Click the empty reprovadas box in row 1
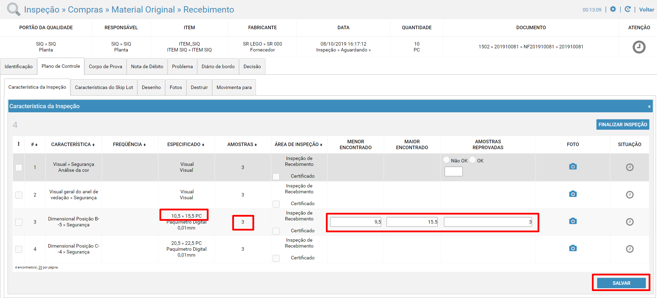Screen dimensions: 657x298 tap(453, 171)
